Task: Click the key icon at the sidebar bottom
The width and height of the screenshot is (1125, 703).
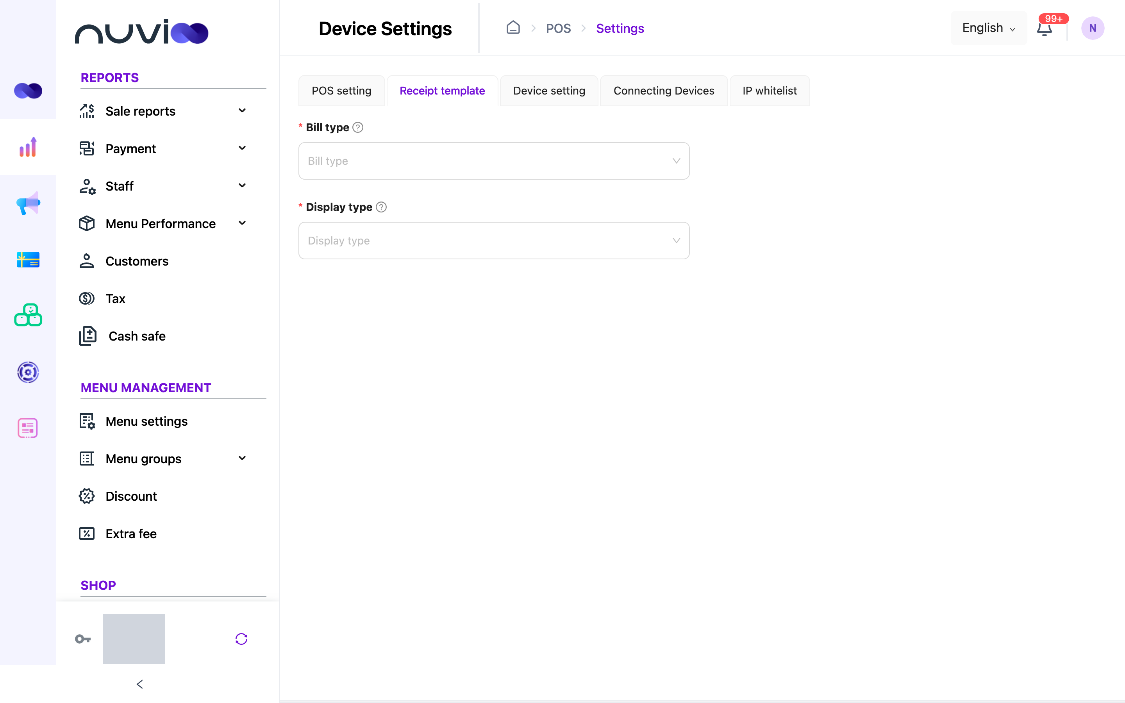Action: pos(83,639)
